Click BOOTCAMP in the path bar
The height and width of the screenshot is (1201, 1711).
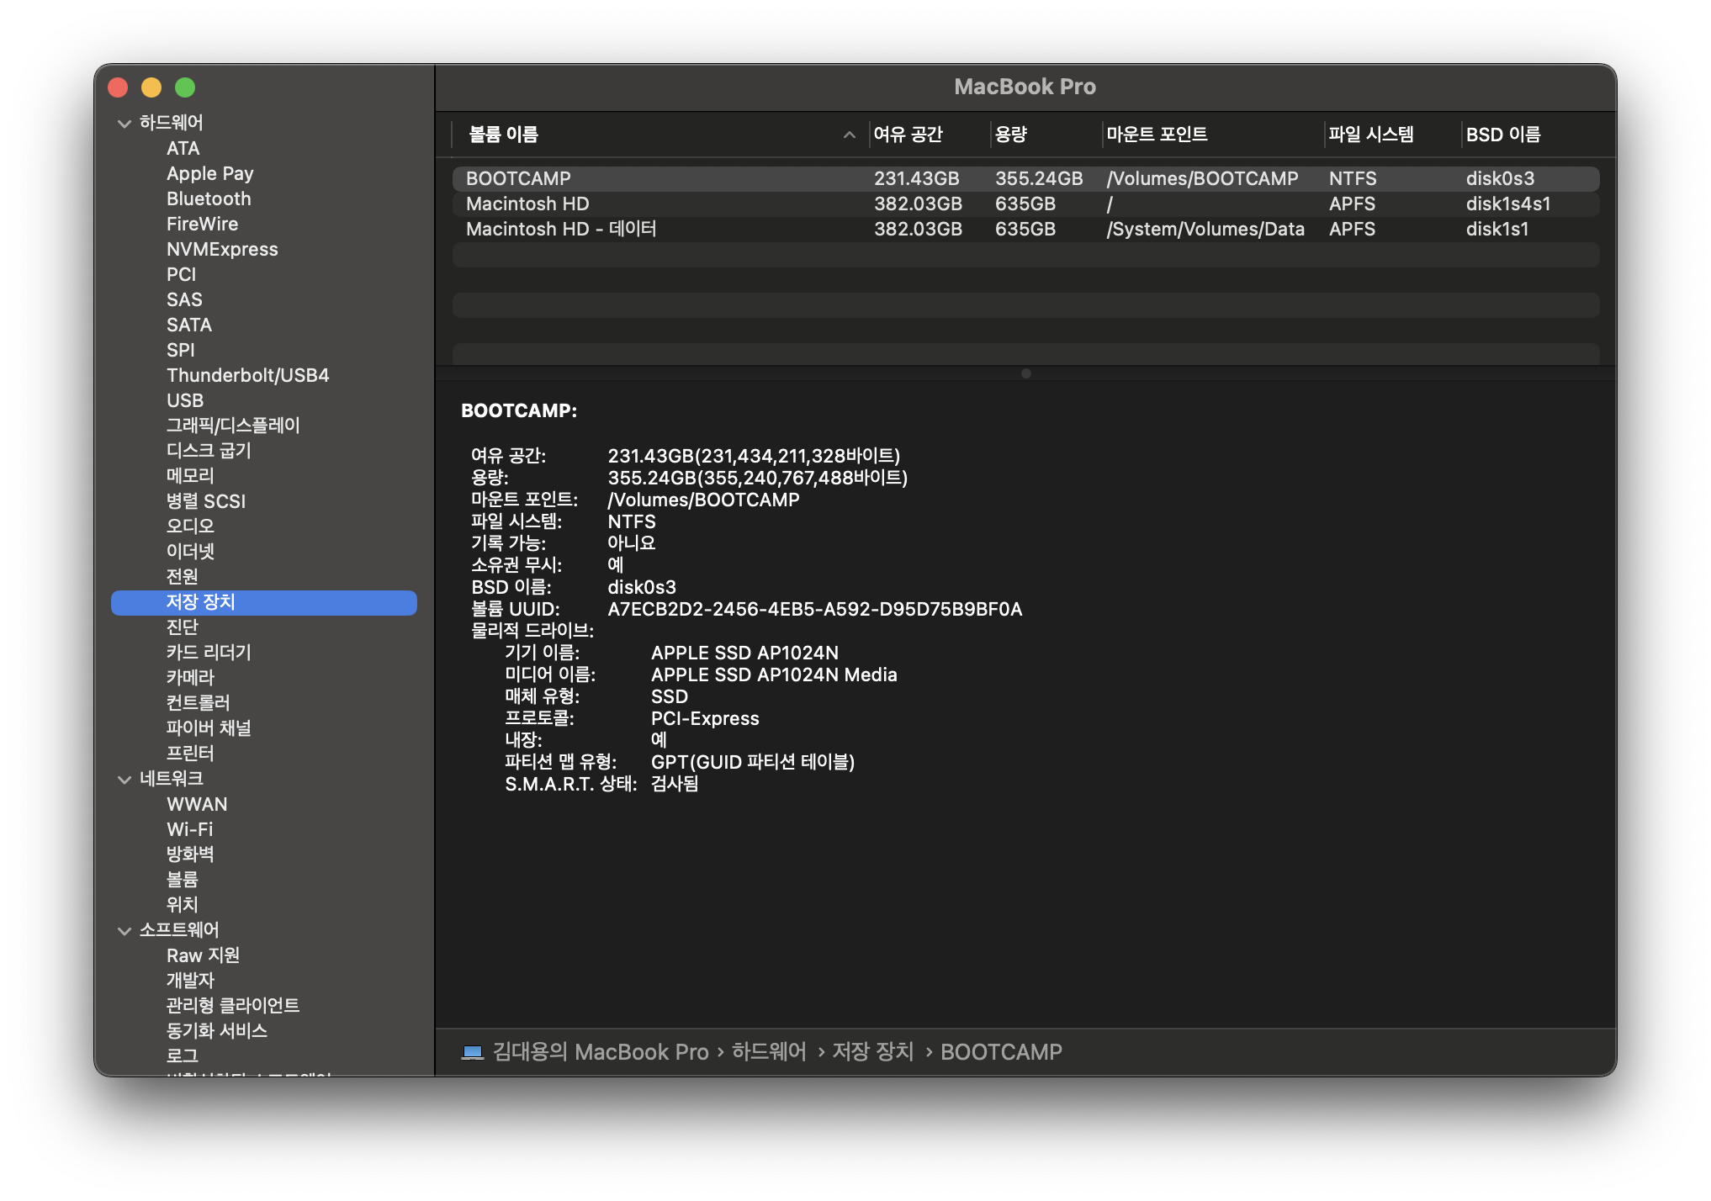coord(1001,1052)
